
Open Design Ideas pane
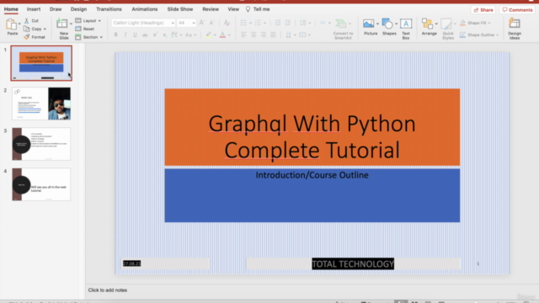(x=515, y=29)
